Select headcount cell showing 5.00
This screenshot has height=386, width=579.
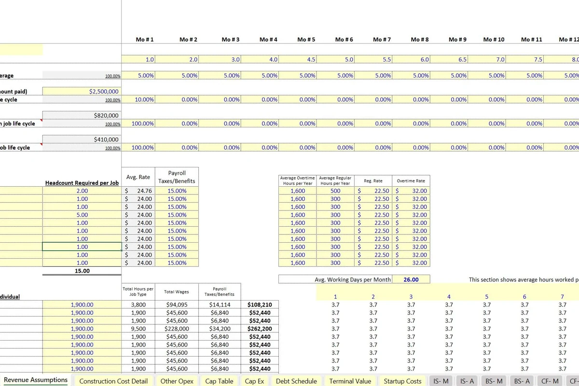pos(82,215)
